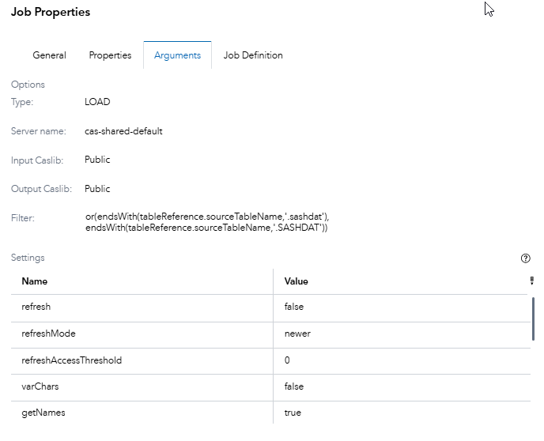Open the Job Definition tab
The image size is (544, 441).
tap(253, 55)
